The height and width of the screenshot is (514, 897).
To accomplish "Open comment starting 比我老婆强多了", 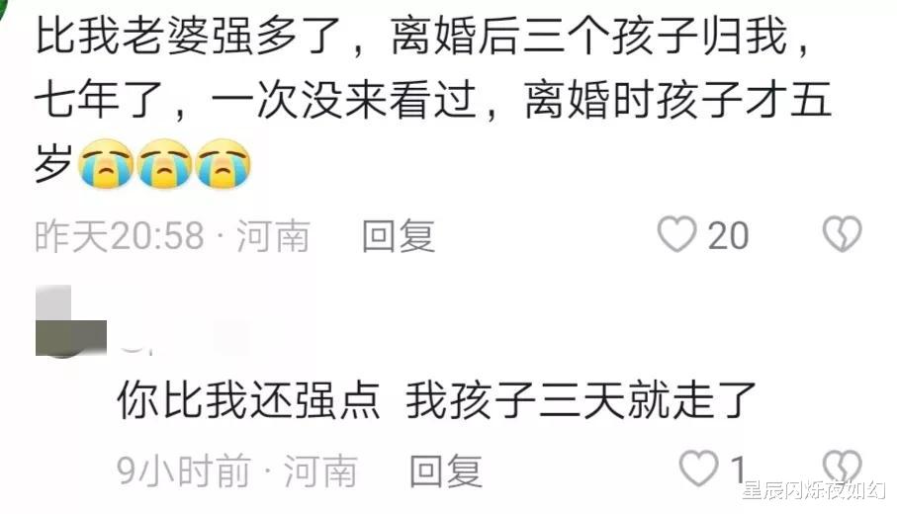I will point(433,101).
